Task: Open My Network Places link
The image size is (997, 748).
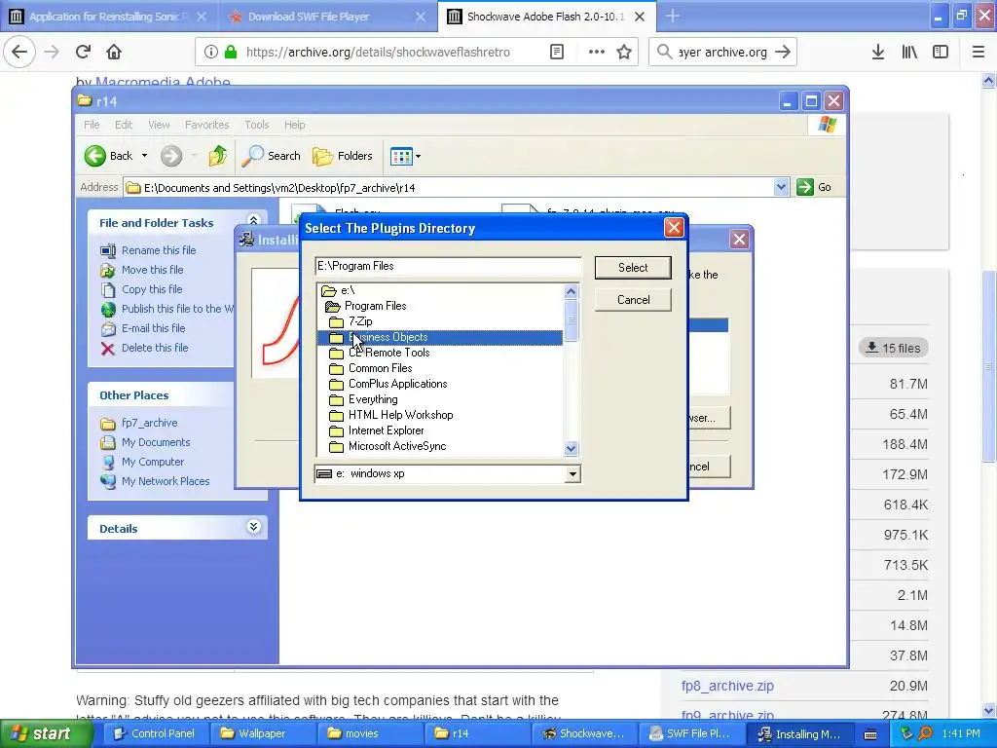Action: (166, 481)
